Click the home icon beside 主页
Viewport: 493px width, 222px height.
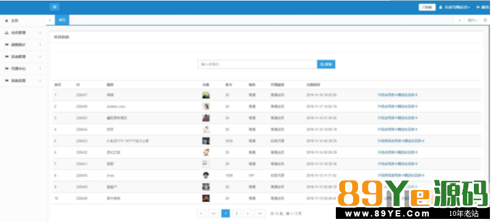pyautogui.click(x=7, y=21)
